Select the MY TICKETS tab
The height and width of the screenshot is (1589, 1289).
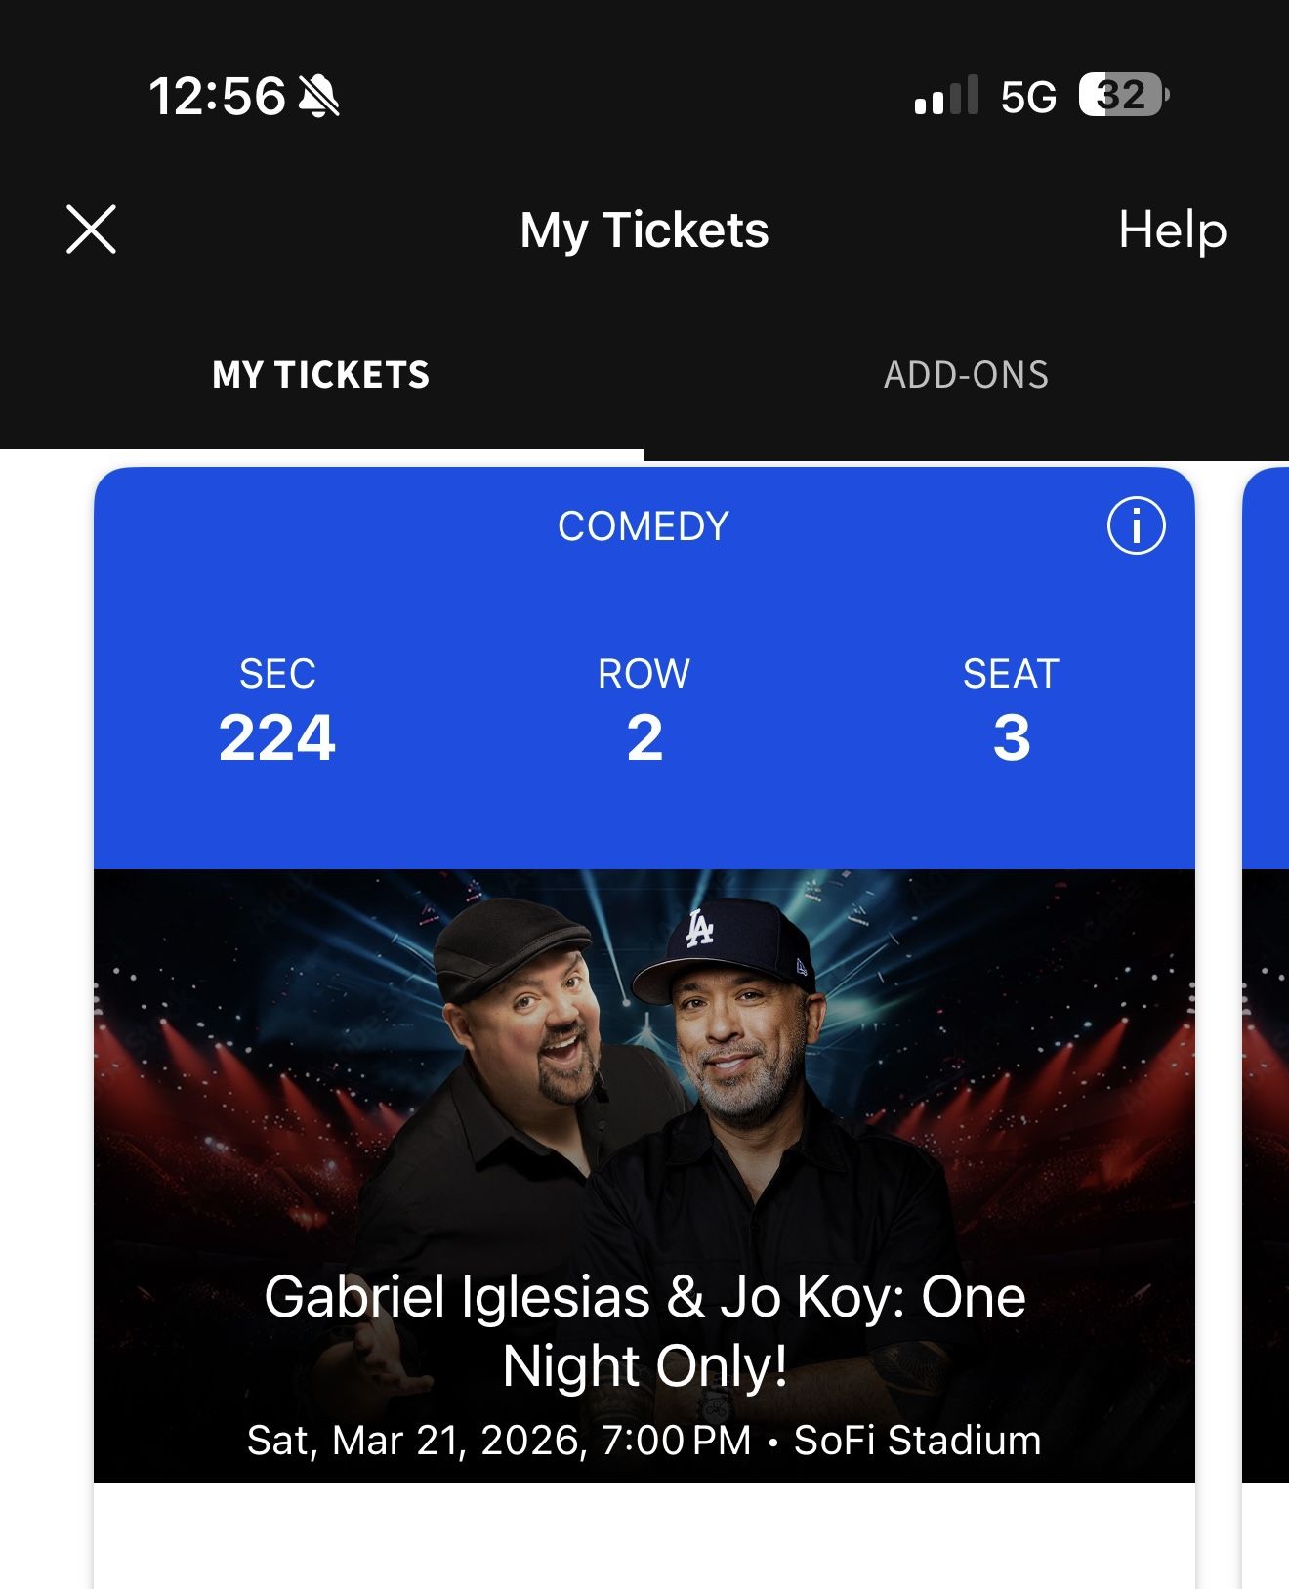(320, 376)
